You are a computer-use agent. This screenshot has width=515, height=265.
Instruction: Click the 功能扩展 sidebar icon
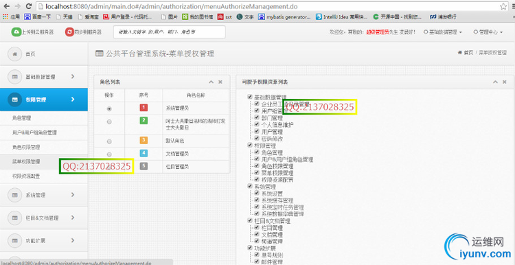pos(15,241)
